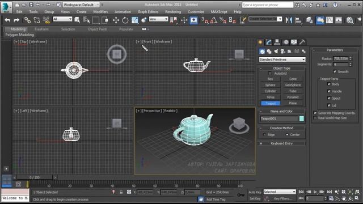Choose Rectangular Selection Region tool
The height and width of the screenshot is (204, 363).
(96, 20)
